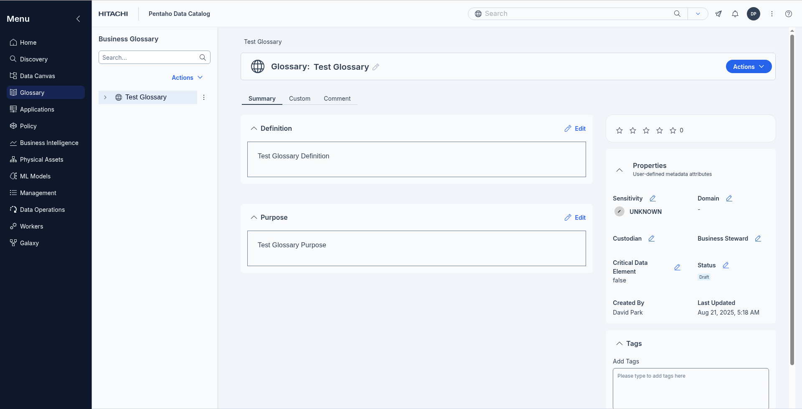Open Test Glossary three-dot options menu
Image resolution: width=802 pixels, height=409 pixels.
[204, 97]
